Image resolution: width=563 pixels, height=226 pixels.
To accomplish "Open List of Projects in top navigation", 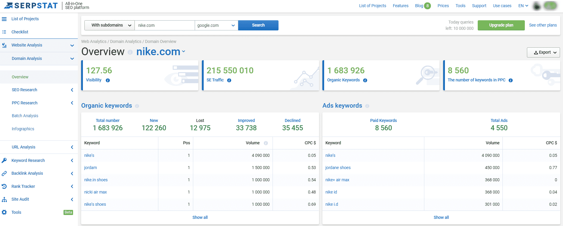I will click(372, 6).
